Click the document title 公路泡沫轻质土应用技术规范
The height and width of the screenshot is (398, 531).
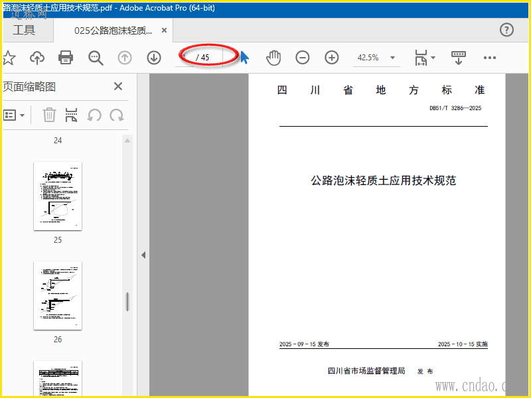click(384, 180)
